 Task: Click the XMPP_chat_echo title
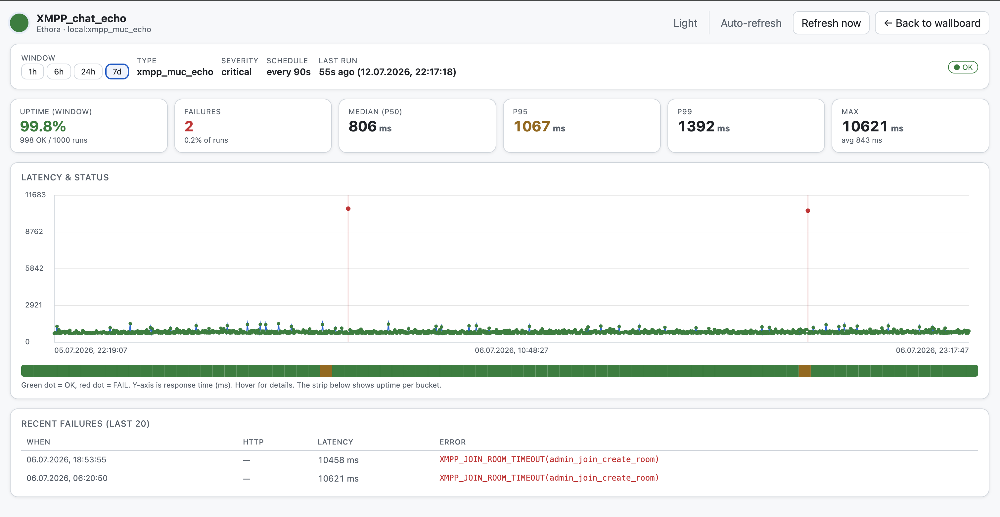81,18
